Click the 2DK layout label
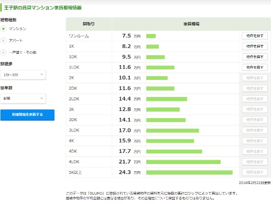The width and height of the screenshot is (273, 204). 73,88
